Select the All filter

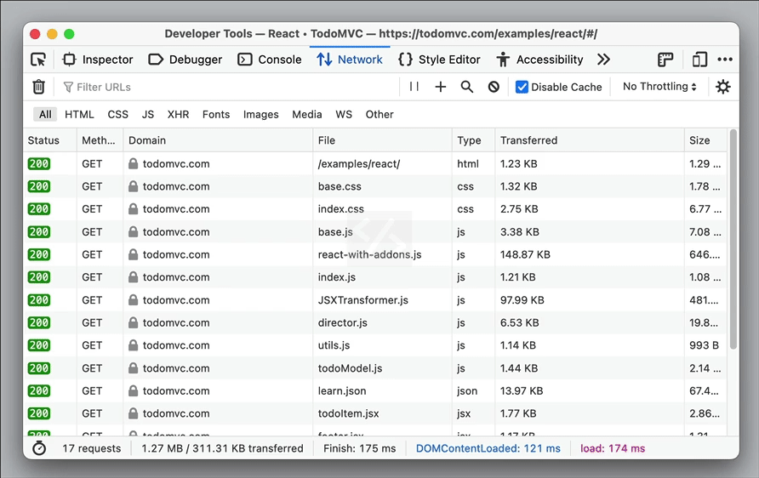coord(45,115)
